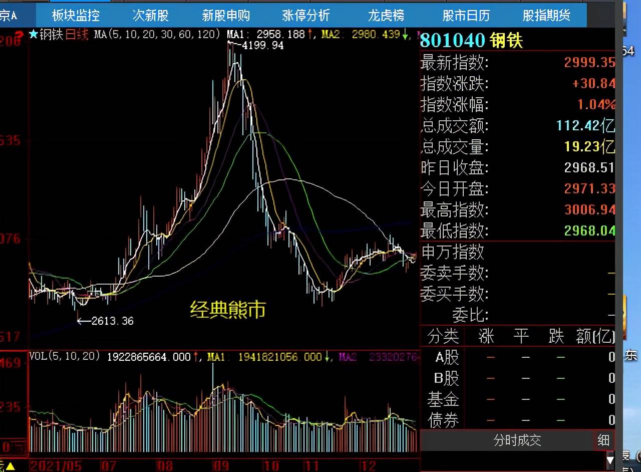Click the 分时成交 panel tab
This screenshot has height=472, width=641.
[x=517, y=440]
